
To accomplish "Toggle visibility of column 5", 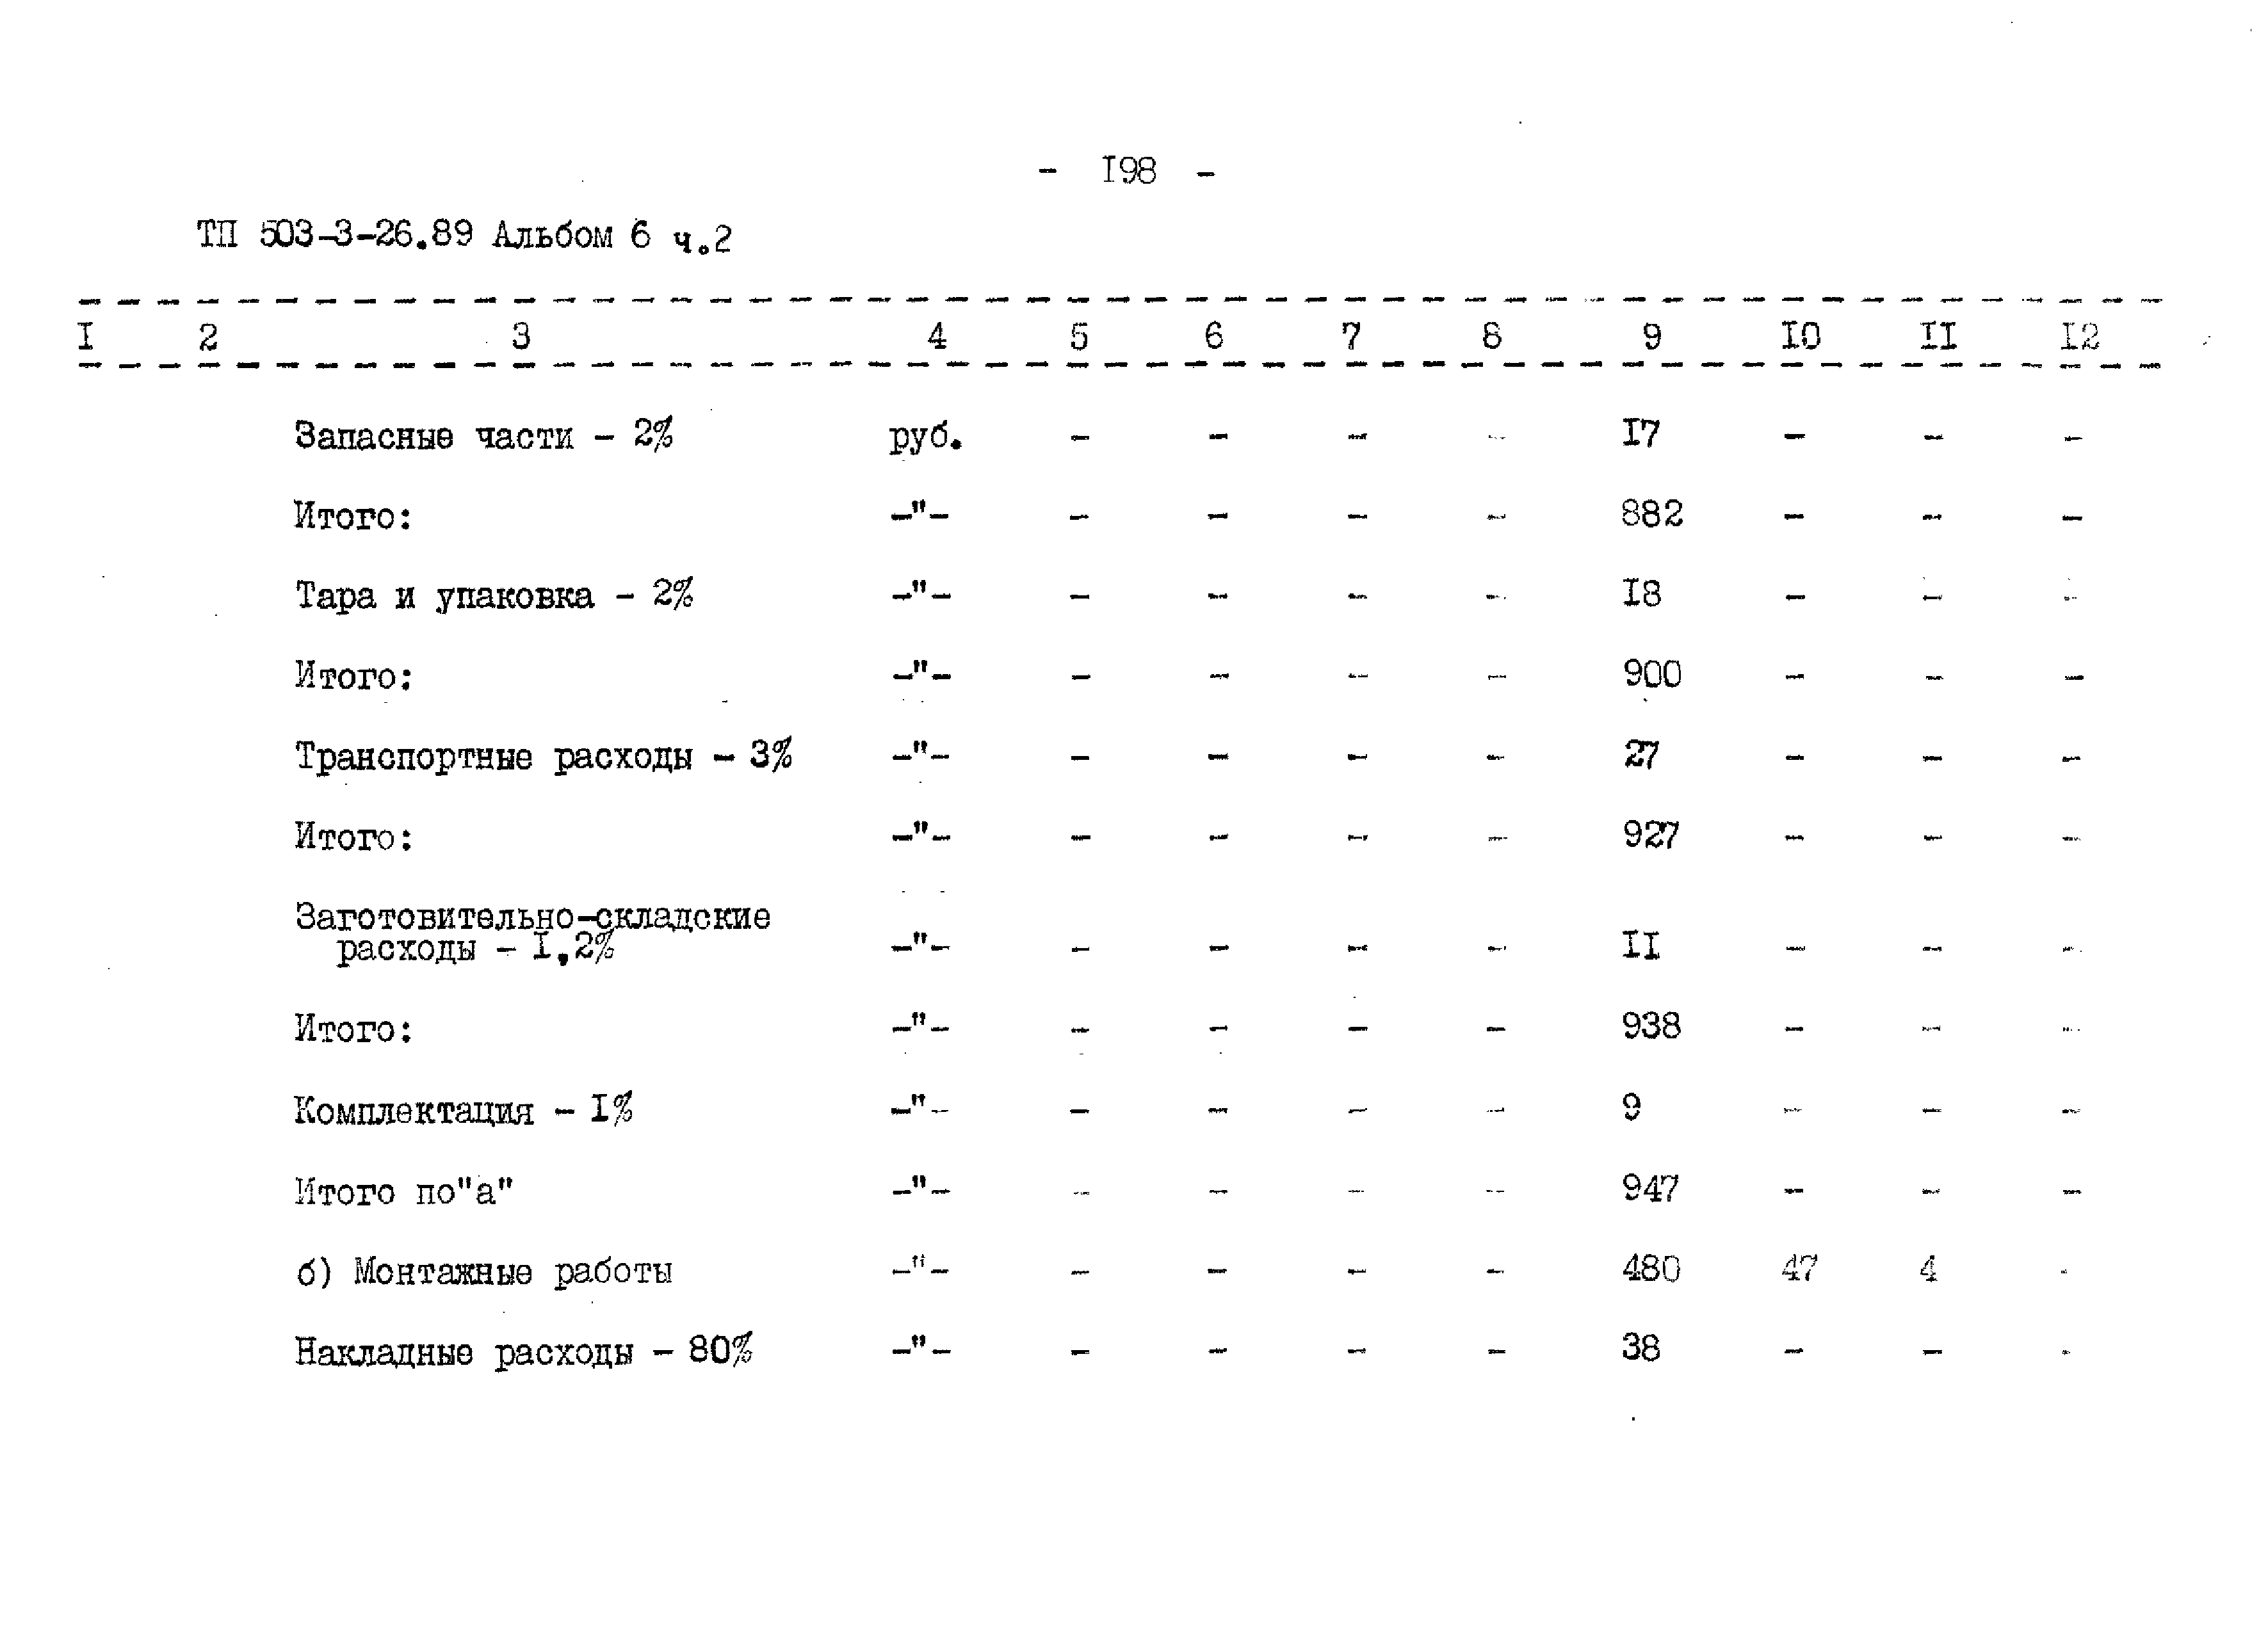I will [x=1073, y=333].
